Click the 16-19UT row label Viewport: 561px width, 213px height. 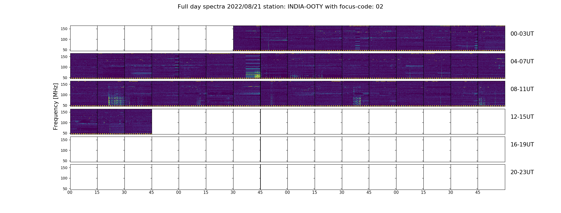click(x=522, y=145)
